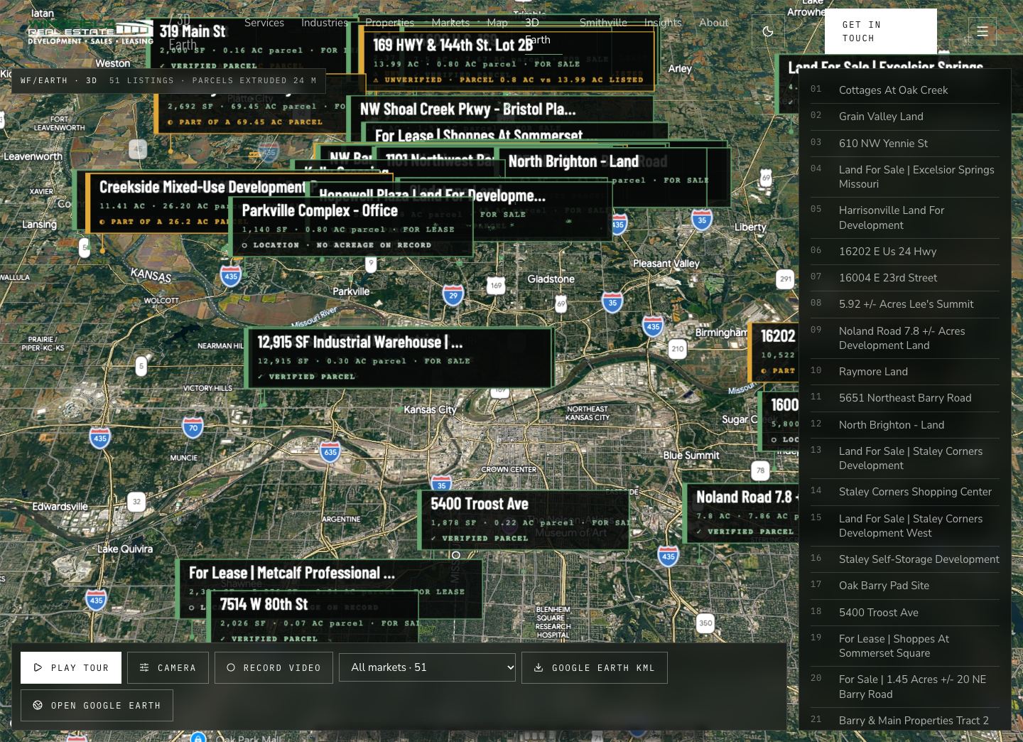Screen dimensions: 1023x742
Task: Click the globe icon in Open Google Earth
Action: [38, 705]
